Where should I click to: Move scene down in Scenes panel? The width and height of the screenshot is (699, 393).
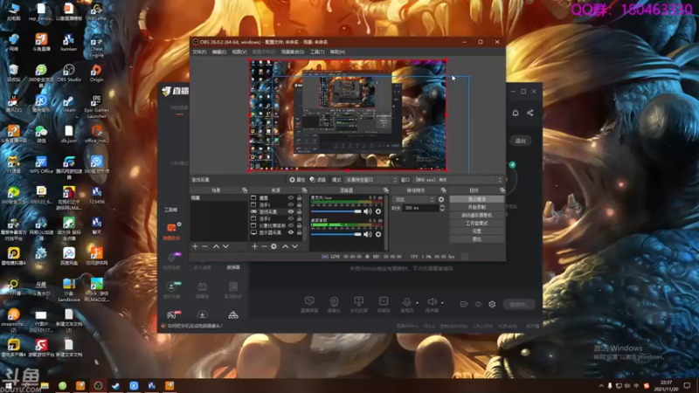(225, 246)
